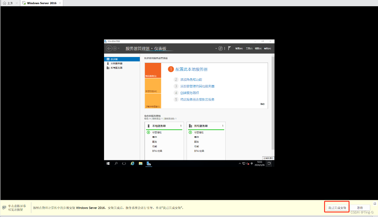378x217 pixels.
Task: Open the navigation history dropdown beside forward arrow
Action: click(119, 48)
